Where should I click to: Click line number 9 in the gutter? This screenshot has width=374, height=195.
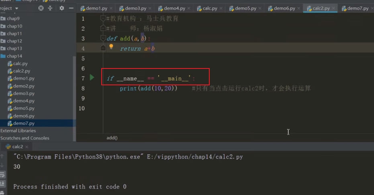[83, 99]
